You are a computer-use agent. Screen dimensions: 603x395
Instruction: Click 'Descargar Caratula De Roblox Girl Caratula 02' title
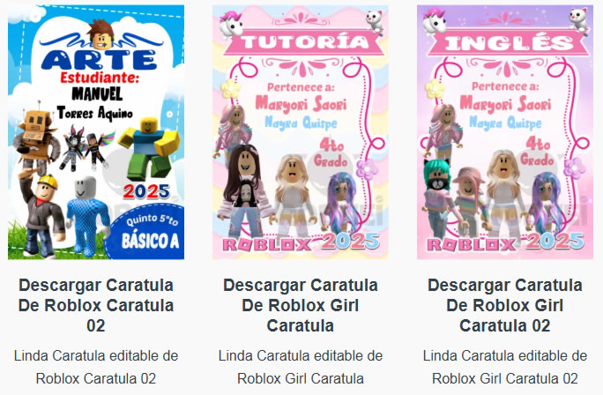[x=505, y=305]
